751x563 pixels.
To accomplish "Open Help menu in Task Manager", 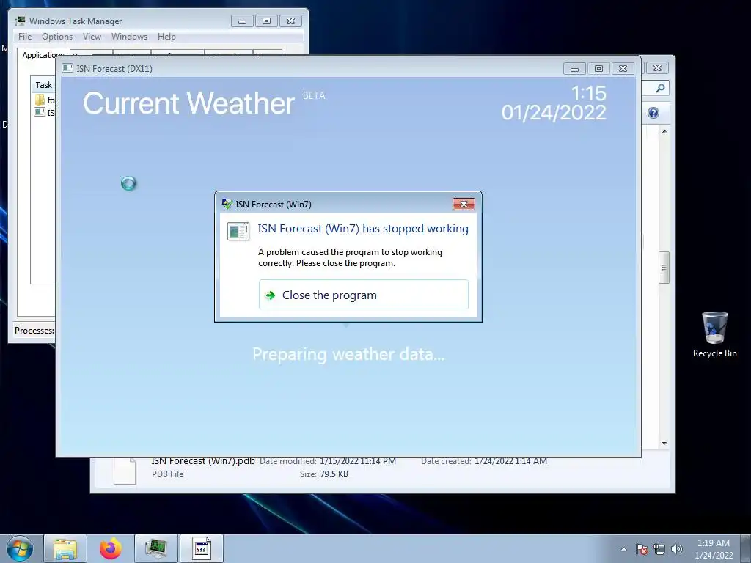I will click(166, 37).
